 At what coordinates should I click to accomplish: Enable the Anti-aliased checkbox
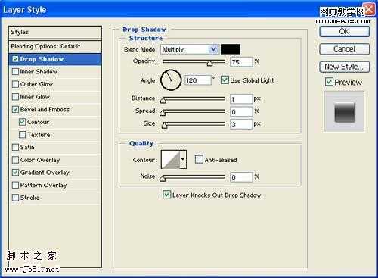pos(199,160)
